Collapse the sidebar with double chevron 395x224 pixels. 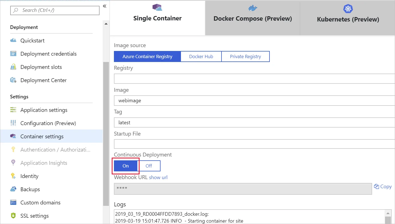[x=105, y=6]
